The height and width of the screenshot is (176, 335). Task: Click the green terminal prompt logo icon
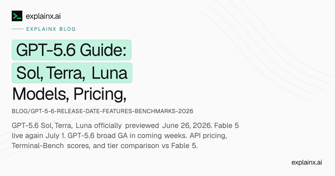coord(17,16)
